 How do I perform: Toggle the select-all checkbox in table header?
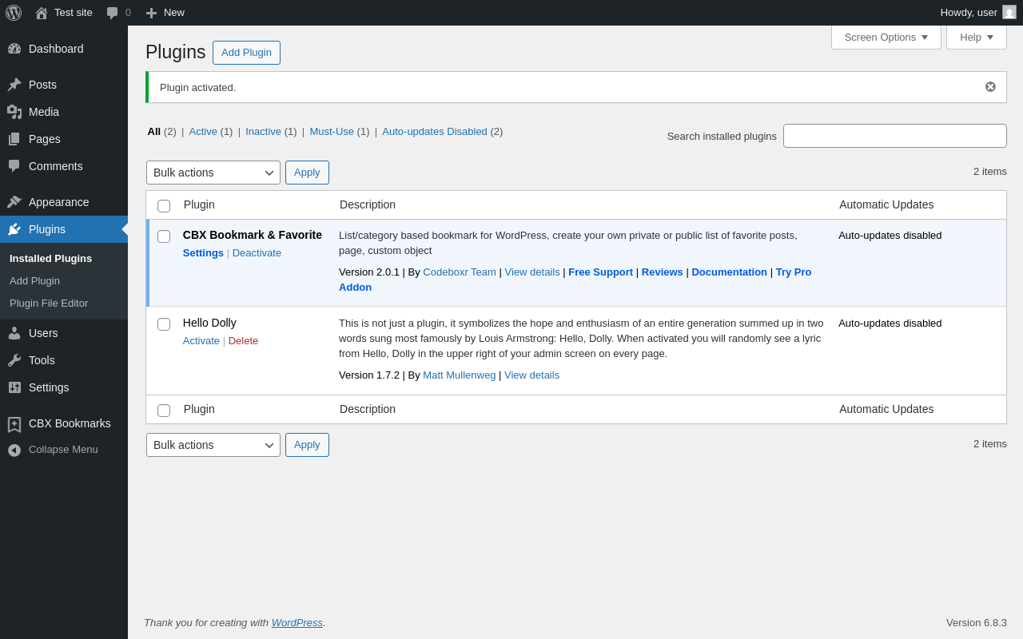pyautogui.click(x=164, y=206)
